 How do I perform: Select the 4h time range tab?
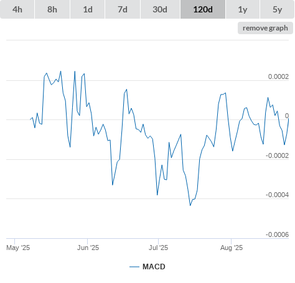(17, 9)
